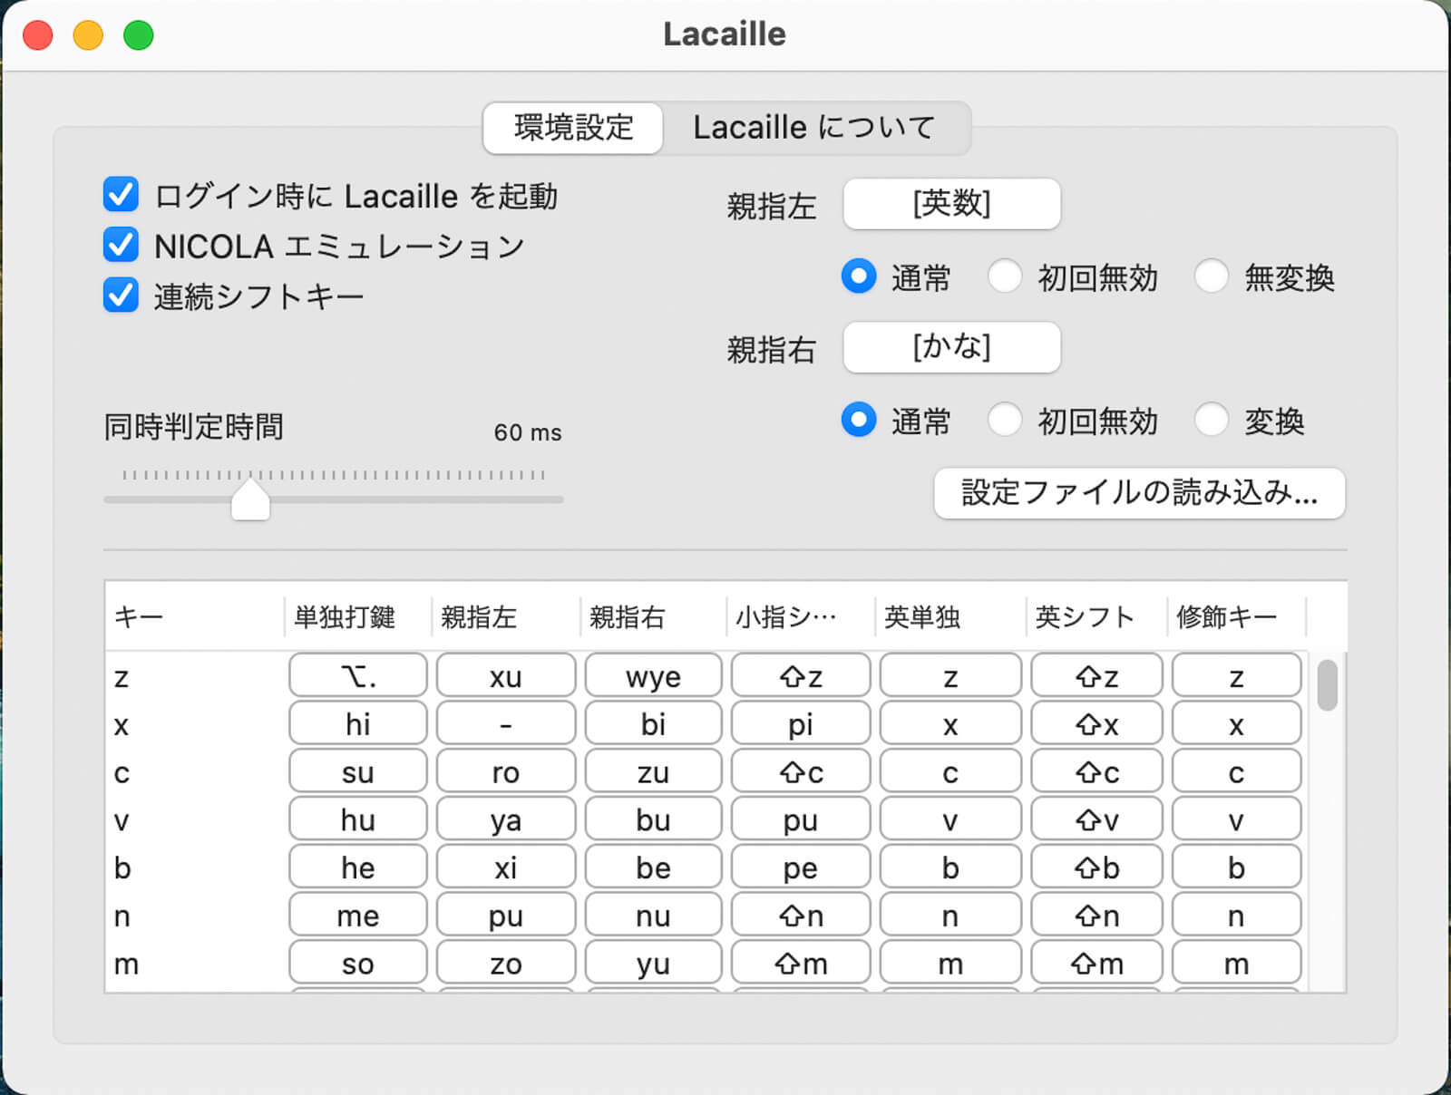This screenshot has width=1451, height=1095.
Task: Close the Lacaille window
Action: click(37, 35)
